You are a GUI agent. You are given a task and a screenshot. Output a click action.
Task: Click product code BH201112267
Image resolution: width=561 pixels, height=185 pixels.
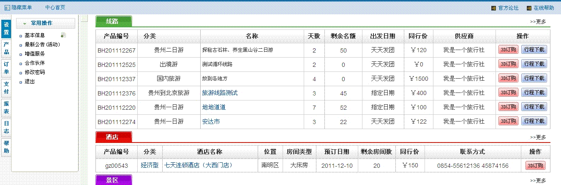117,50
